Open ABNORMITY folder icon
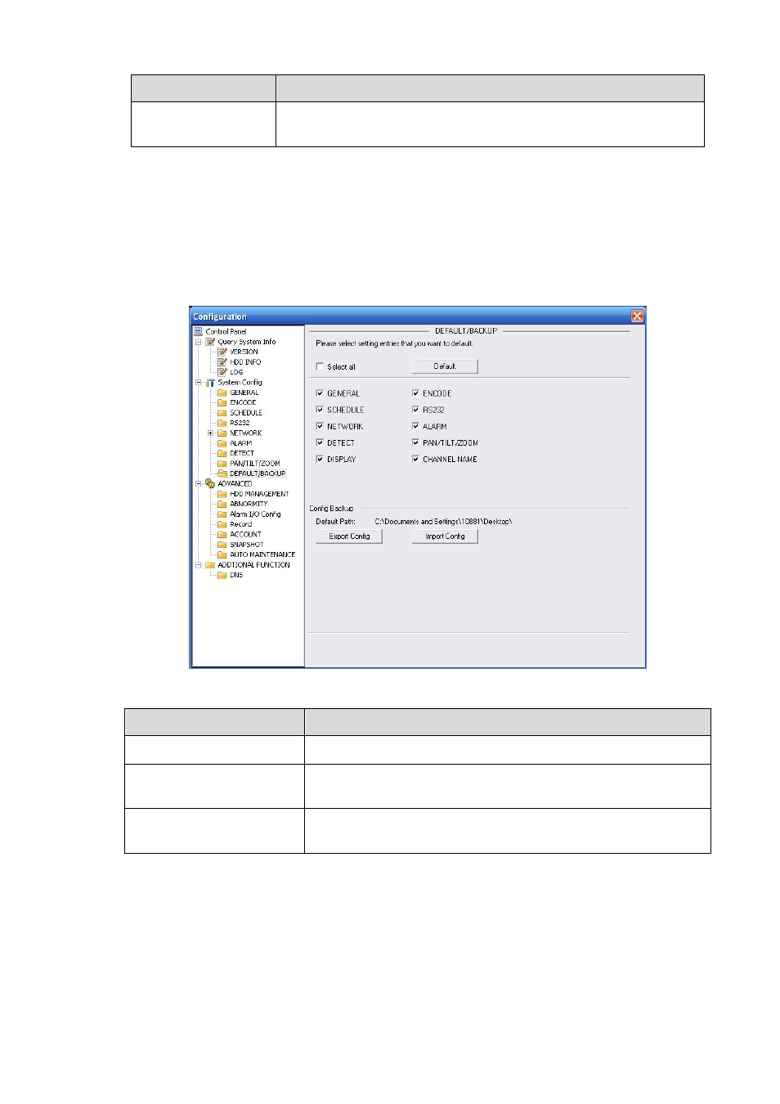Viewport: 780px width, 1104px height. (222, 504)
